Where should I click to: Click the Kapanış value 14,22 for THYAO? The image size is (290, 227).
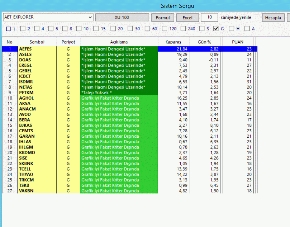[x=182, y=174]
